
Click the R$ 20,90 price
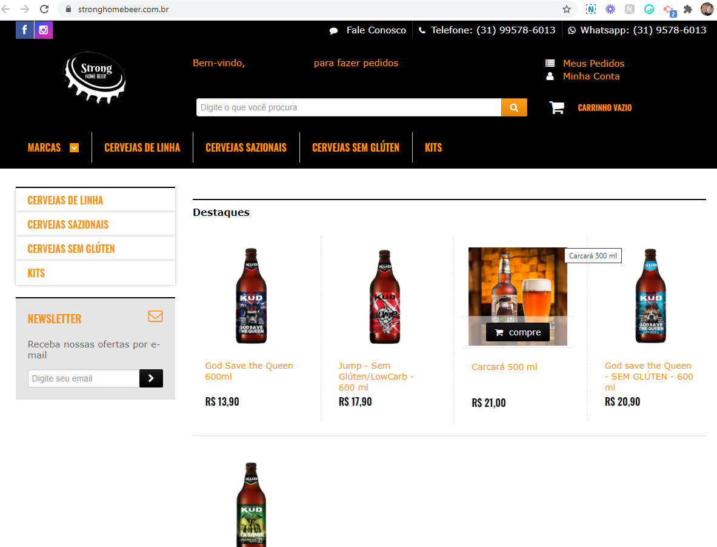[622, 401]
